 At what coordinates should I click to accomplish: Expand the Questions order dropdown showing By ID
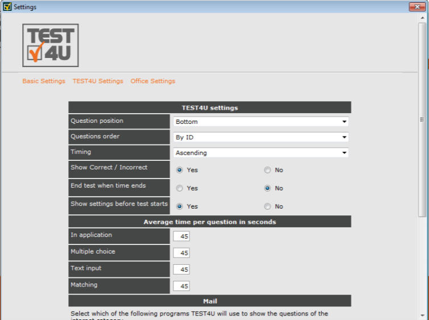261,137
